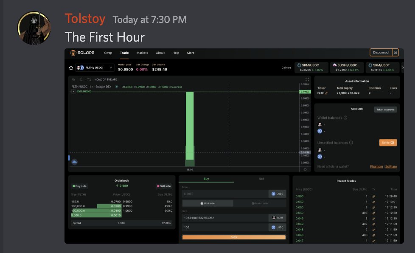Screen dimensions: 415x253
Task: Expand the More menu
Action: (191, 53)
